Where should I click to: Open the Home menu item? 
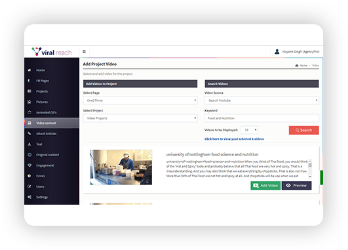tap(52, 70)
